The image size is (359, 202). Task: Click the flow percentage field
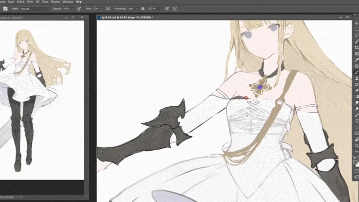point(95,8)
